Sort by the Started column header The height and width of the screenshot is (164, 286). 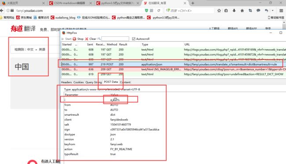coord(66,44)
